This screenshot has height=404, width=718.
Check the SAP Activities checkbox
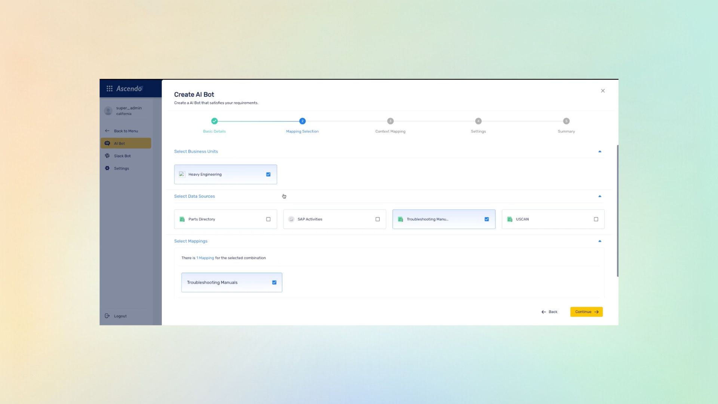click(x=377, y=219)
